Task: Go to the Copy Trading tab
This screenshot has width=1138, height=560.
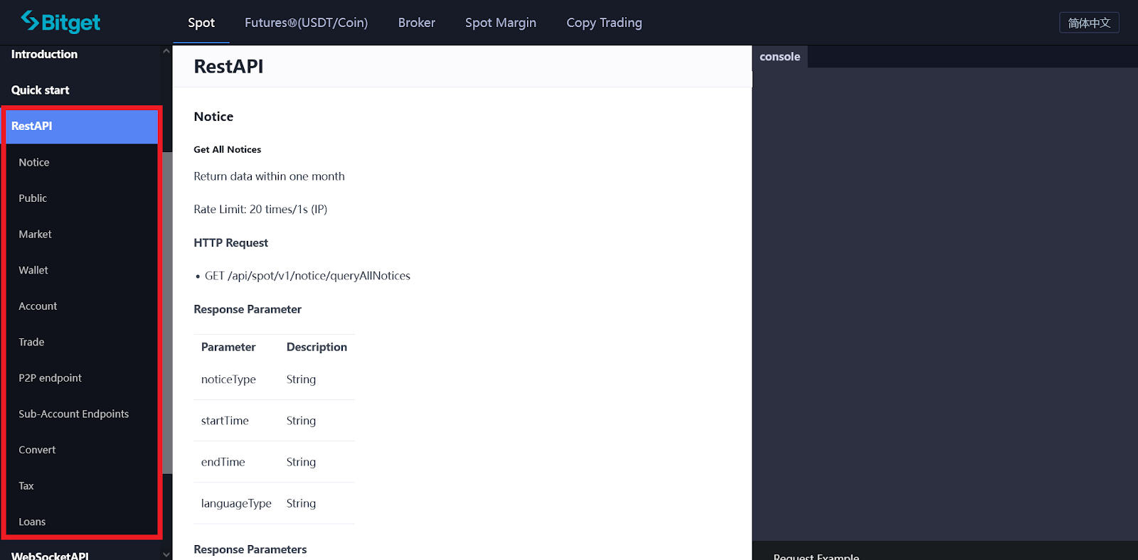Action: pos(604,23)
